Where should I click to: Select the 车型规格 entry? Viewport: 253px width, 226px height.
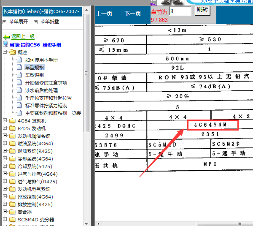pos(35,67)
